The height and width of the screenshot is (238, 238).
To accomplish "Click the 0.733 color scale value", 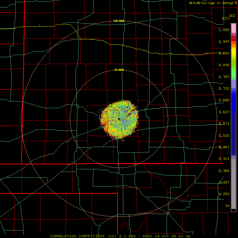I will [224, 89].
